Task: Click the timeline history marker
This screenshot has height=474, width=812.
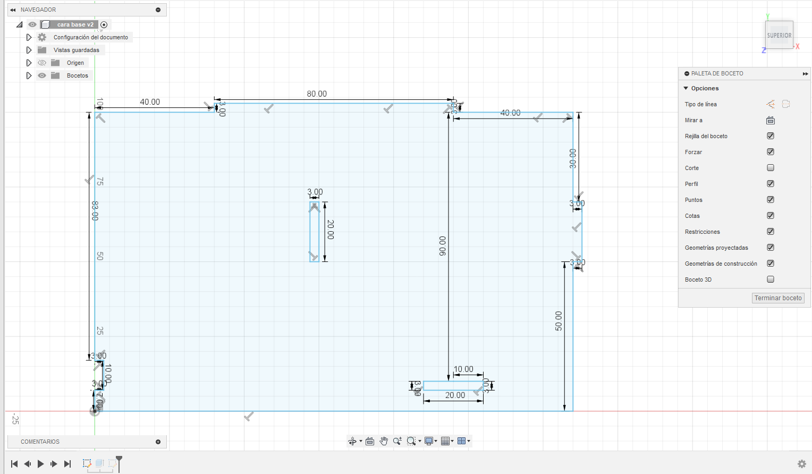Action: tap(119, 463)
